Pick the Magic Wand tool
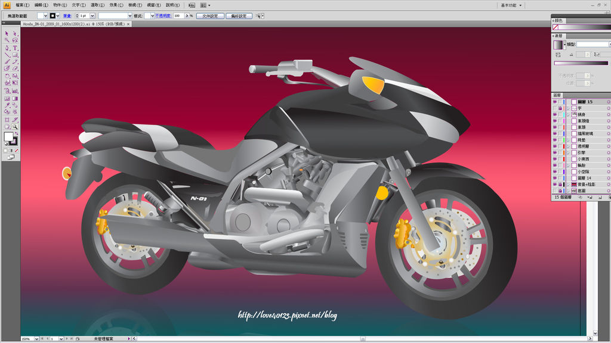The height and width of the screenshot is (343, 611). point(7,40)
